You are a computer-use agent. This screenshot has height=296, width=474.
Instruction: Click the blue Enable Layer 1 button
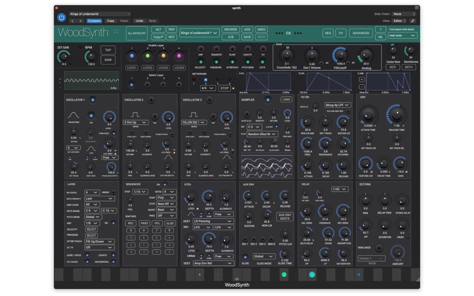tap(132, 56)
